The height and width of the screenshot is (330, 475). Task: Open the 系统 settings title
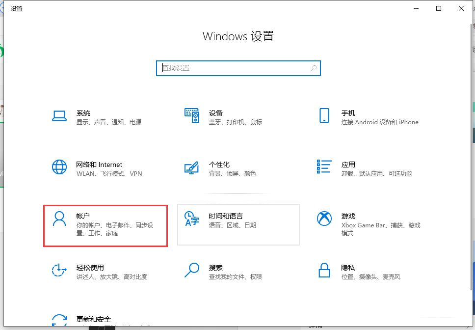coord(83,113)
